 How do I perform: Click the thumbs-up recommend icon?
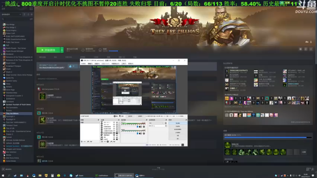(71, 66)
